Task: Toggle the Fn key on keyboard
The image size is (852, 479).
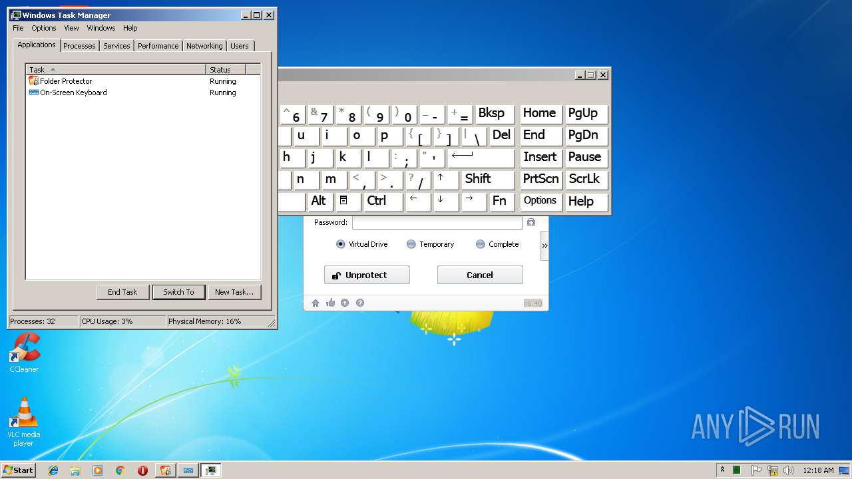Action: click(x=502, y=202)
